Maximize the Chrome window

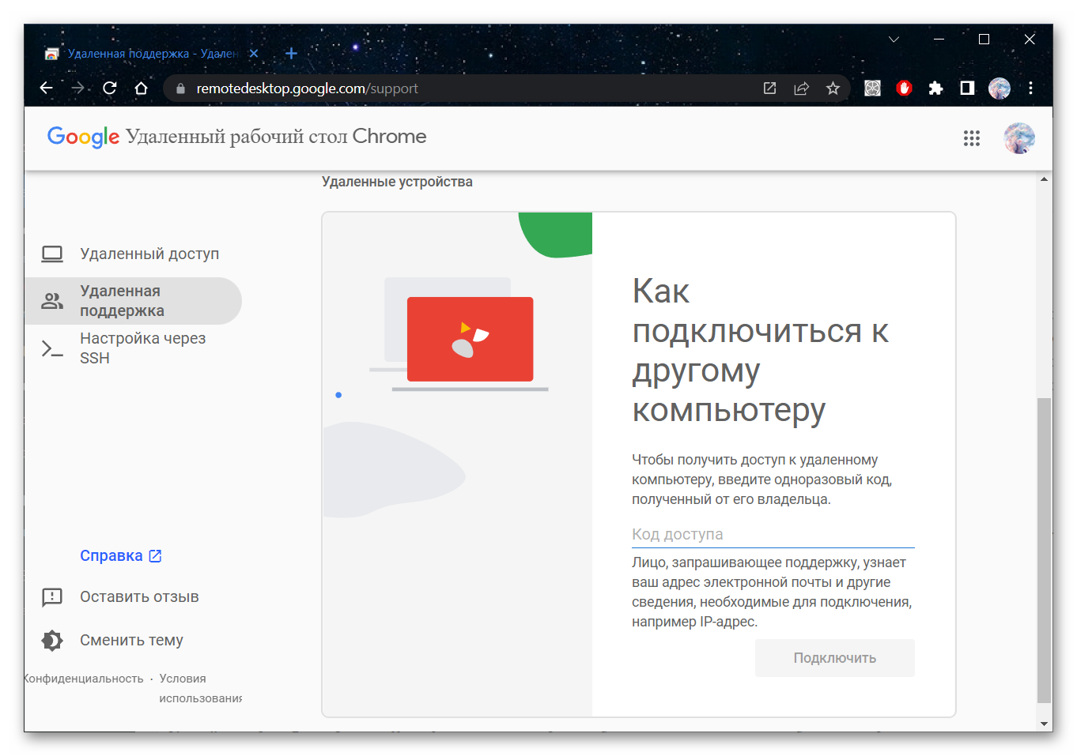[984, 39]
